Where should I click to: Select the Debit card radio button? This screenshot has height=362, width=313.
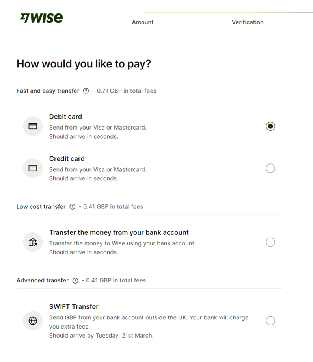(x=270, y=126)
